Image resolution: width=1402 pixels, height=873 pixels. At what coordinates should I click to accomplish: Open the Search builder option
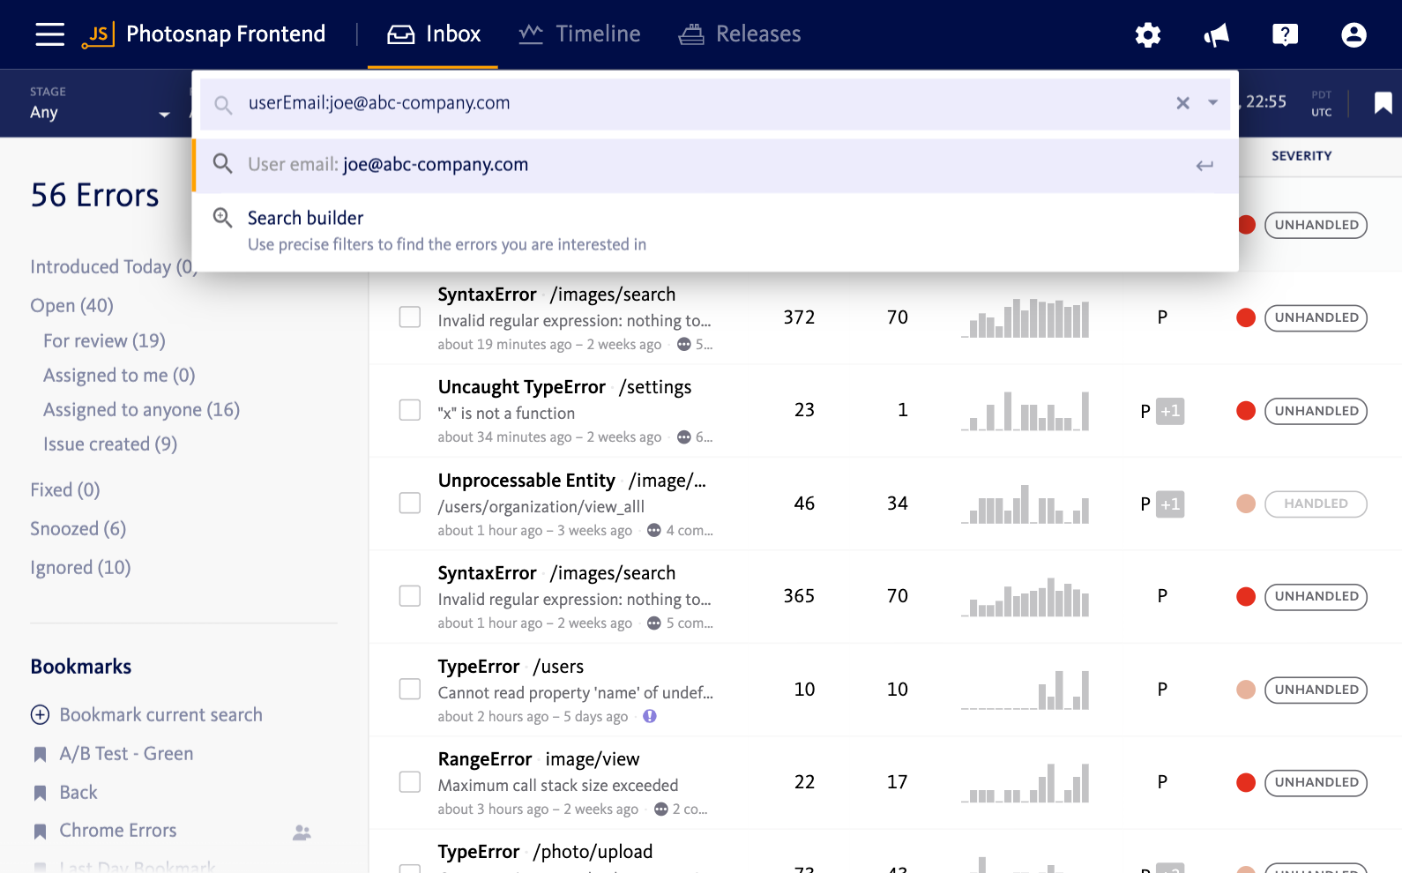tap(716, 231)
